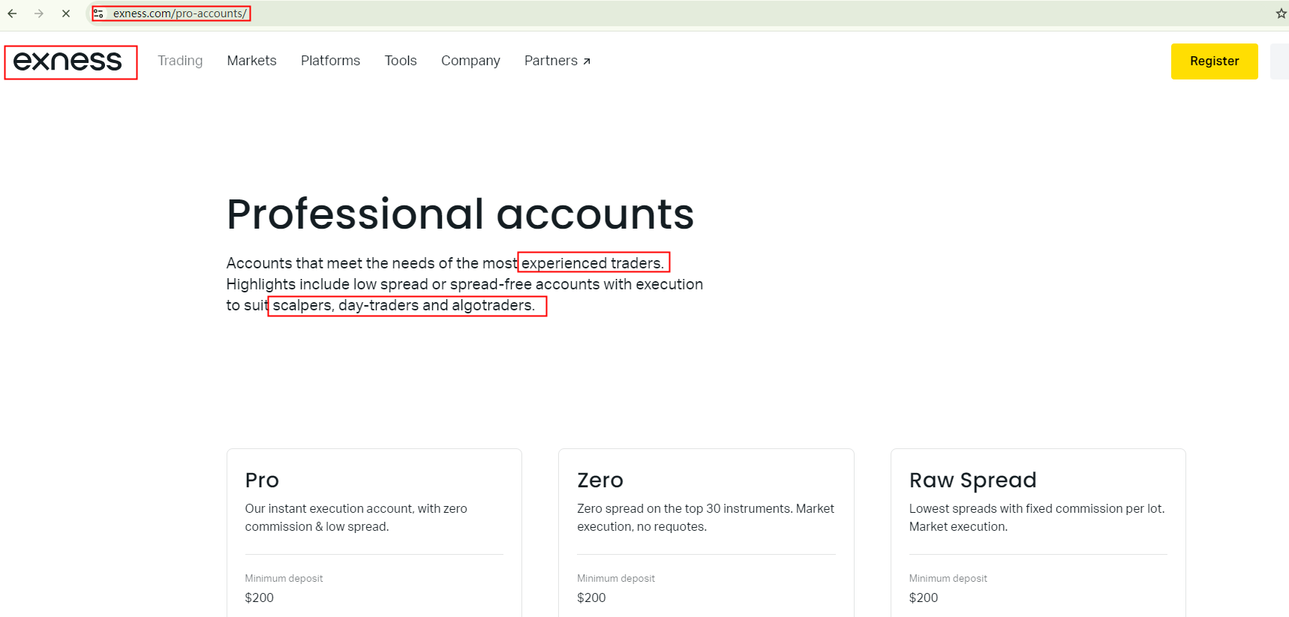Select Company in the navigation bar
This screenshot has height=617, width=1289.
(470, 61)
